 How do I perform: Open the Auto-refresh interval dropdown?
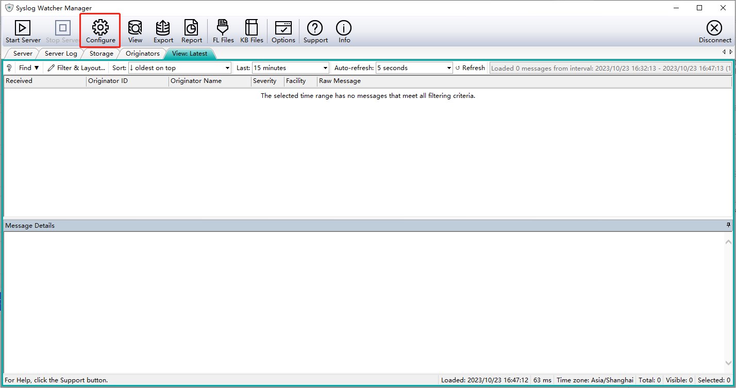pos(414,68)
